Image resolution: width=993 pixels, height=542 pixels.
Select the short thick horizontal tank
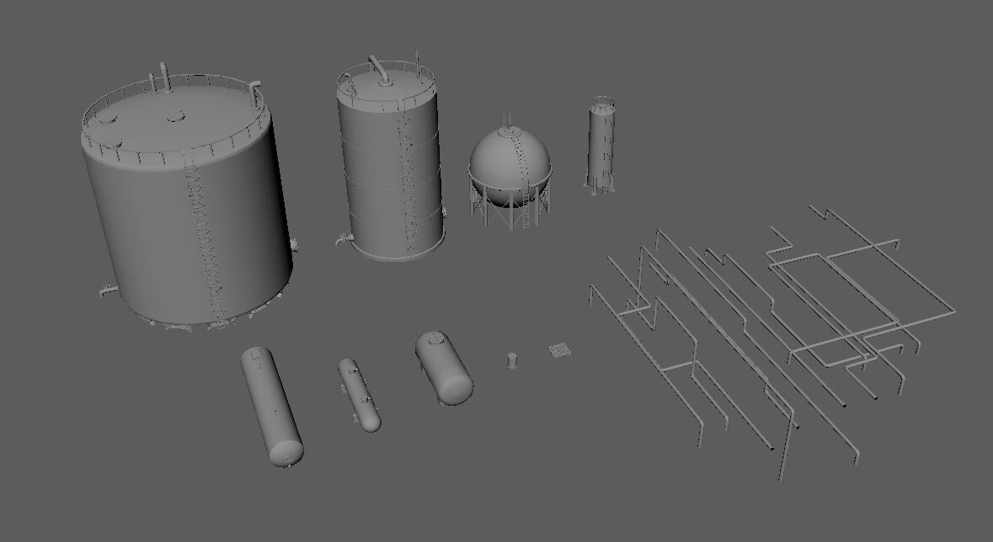coord(444,368)
